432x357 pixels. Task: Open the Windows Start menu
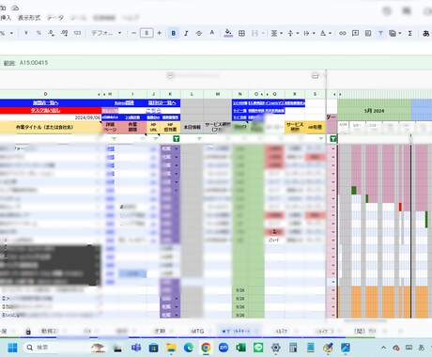[12, 348]
